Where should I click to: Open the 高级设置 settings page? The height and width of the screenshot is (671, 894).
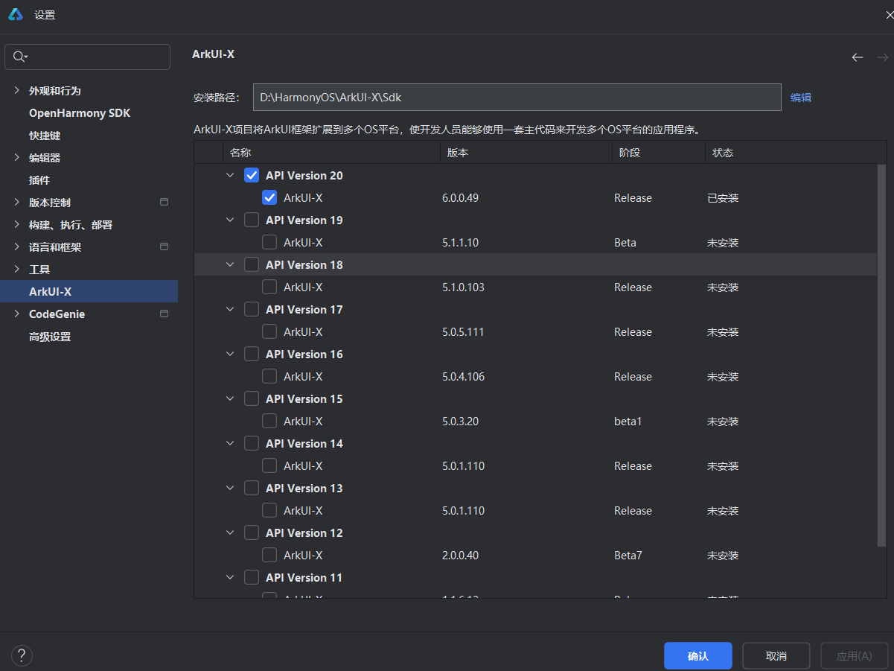[x=50, y=337]
